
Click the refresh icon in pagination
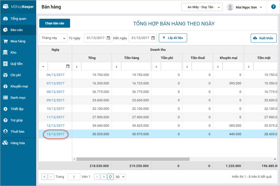[x=110, y=177]
